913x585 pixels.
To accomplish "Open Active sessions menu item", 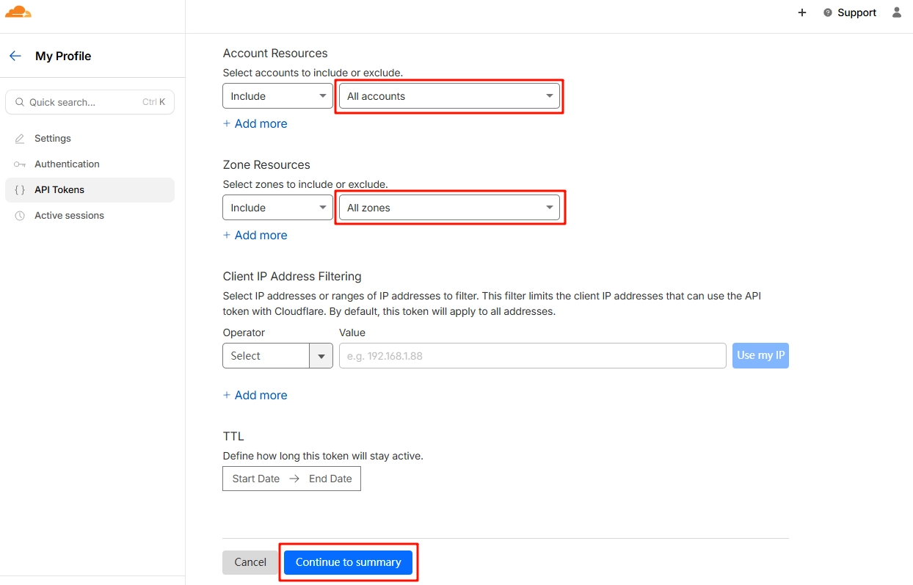I will coord(69,216).
